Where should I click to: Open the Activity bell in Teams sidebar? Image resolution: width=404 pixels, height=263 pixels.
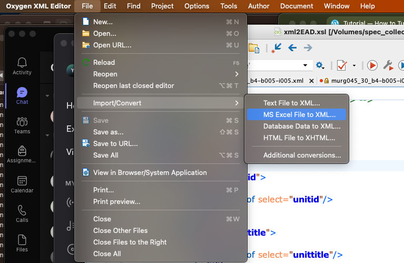point(22,66)
